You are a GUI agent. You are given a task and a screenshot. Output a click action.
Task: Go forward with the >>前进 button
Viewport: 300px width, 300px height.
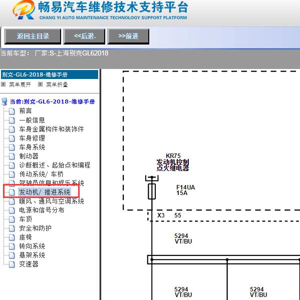point(128,36)
